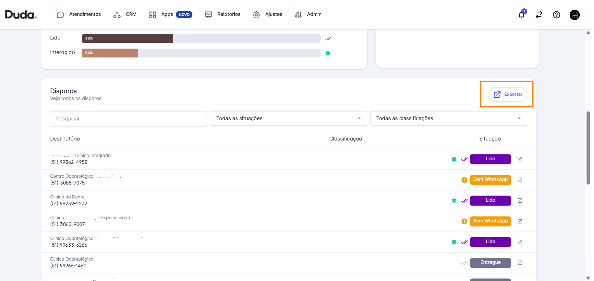
Task: Open the user profile avatar
Action: coord(575,15)
